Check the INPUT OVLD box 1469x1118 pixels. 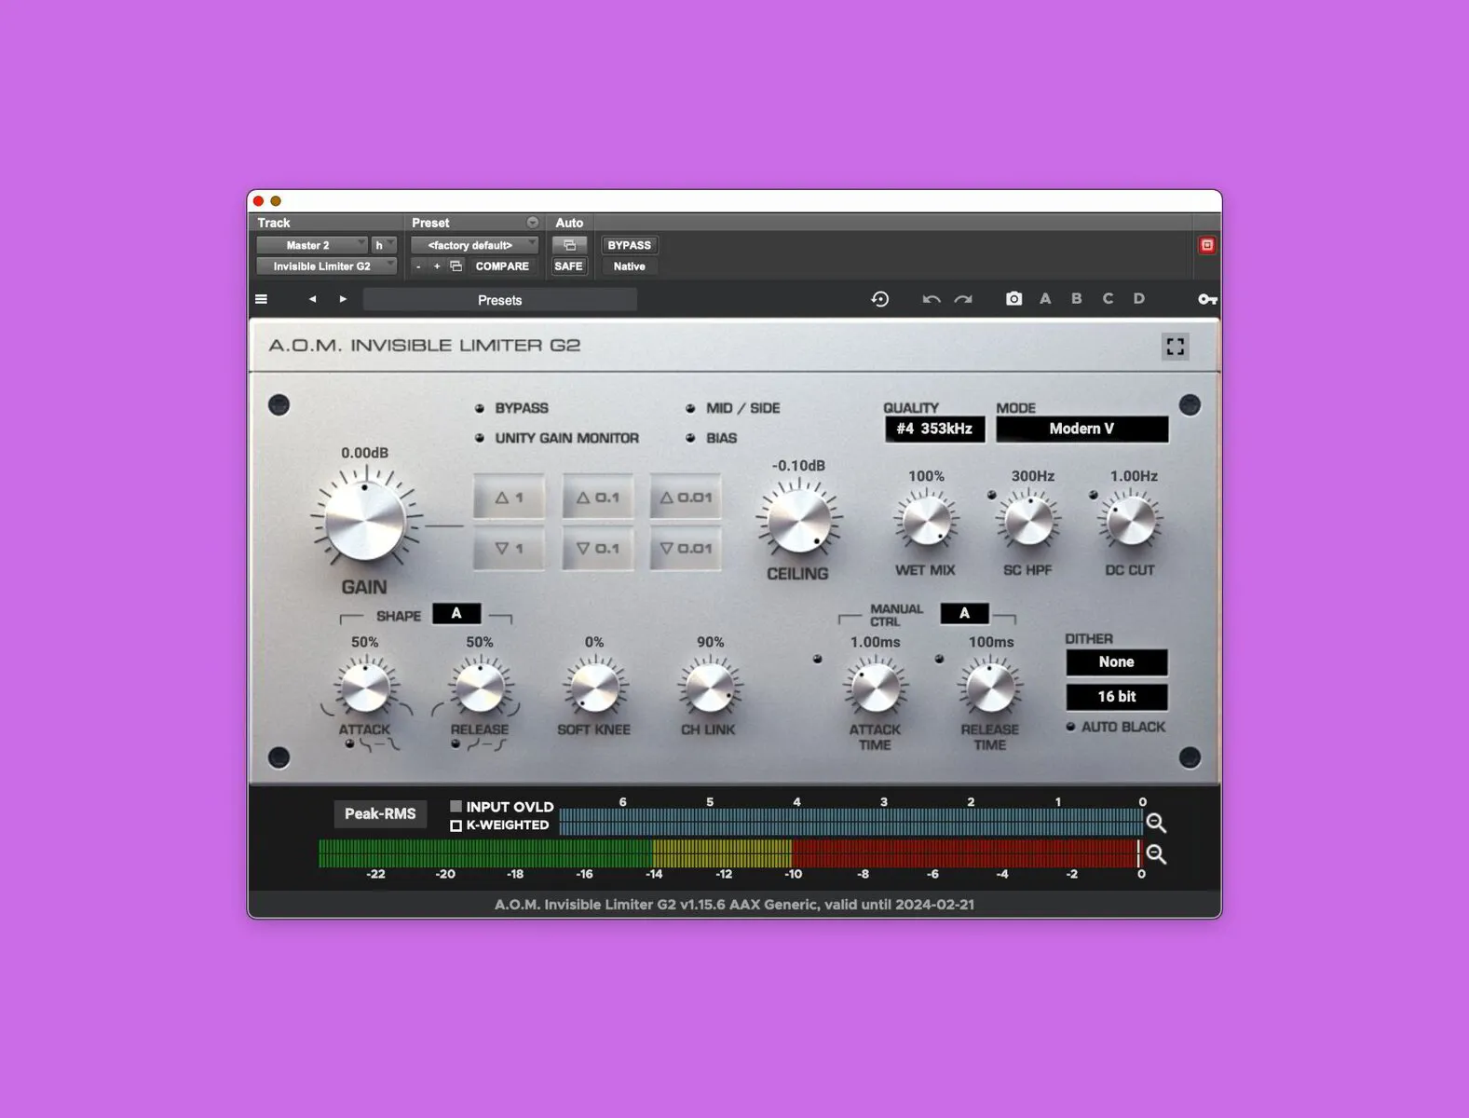tap(456, 806)
